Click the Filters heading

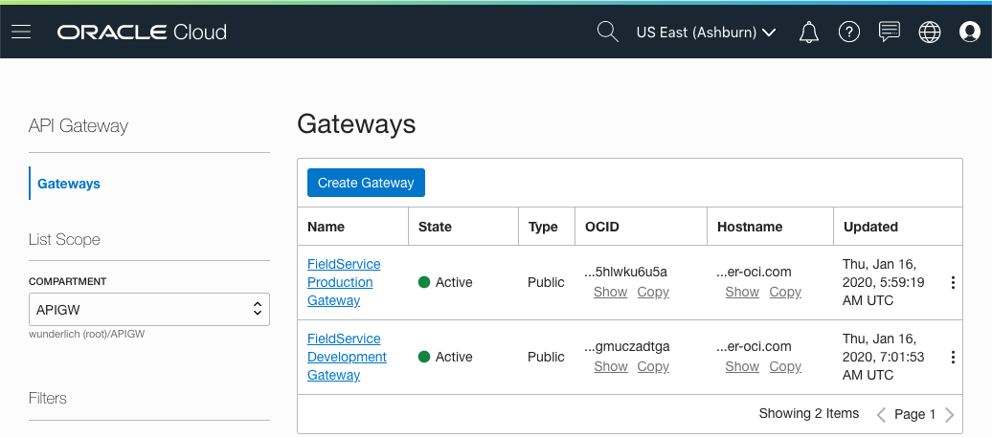(x=48, y=399)
